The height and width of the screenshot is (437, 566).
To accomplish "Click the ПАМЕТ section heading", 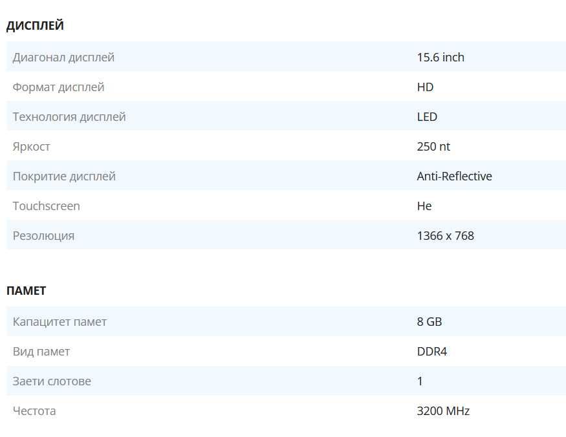I will click(26, 291).
